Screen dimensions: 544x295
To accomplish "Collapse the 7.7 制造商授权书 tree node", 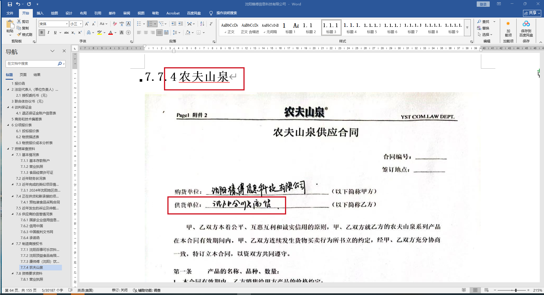I will point(12,244).
